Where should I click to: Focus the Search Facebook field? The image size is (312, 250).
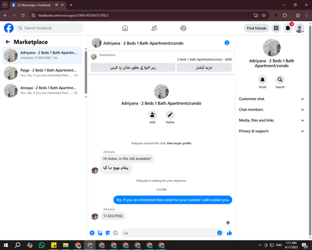tap(50, 28)
